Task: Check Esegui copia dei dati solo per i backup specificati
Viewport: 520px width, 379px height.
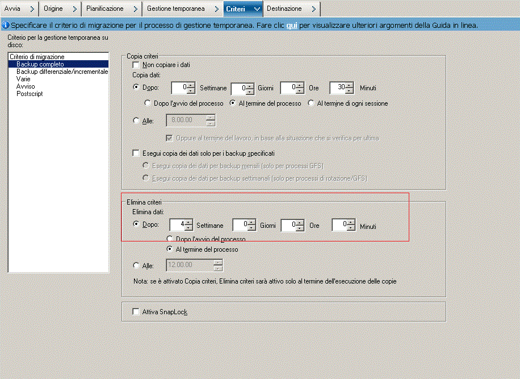Action: 135,153
